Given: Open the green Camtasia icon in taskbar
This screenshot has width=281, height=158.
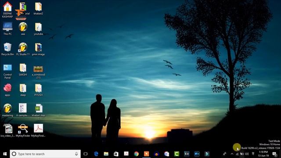Looking at the screenshot, I should [177, 154].
